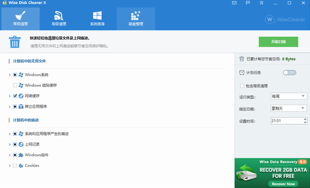Screen dimensions: 310x188
Task: Open the menu list icon in title bar
Action: [261, 3]
